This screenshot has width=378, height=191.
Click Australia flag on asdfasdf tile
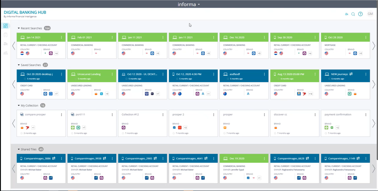(225, 94)
